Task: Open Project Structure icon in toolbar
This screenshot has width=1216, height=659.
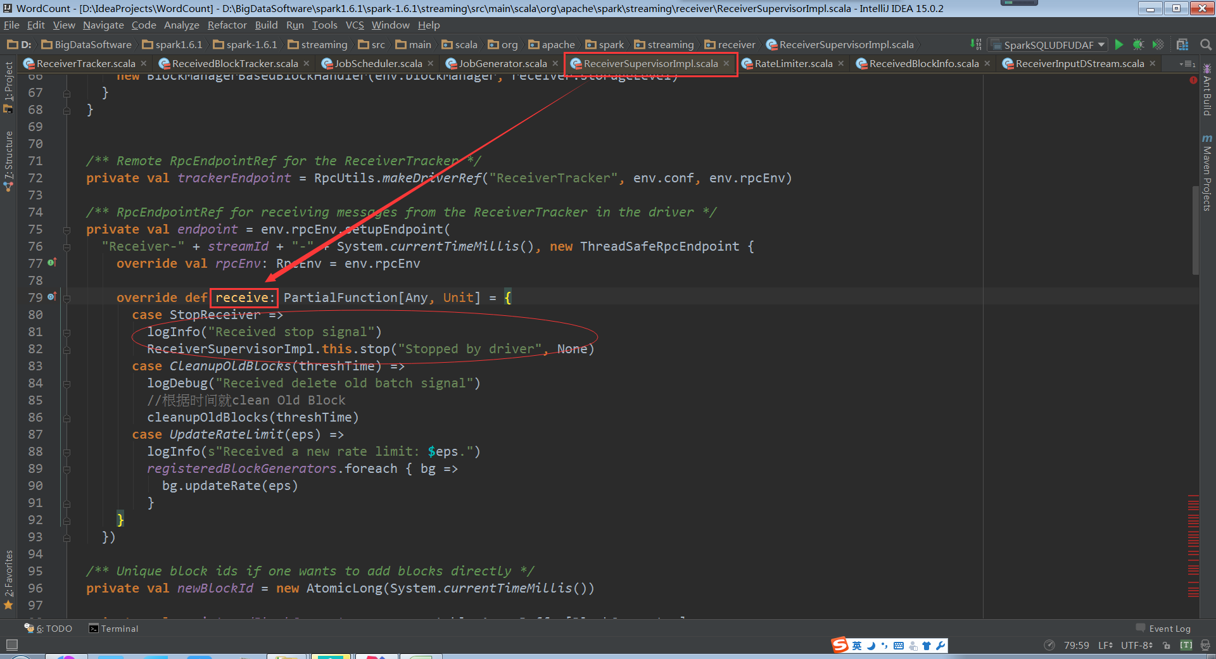Action: (1182, 44)
